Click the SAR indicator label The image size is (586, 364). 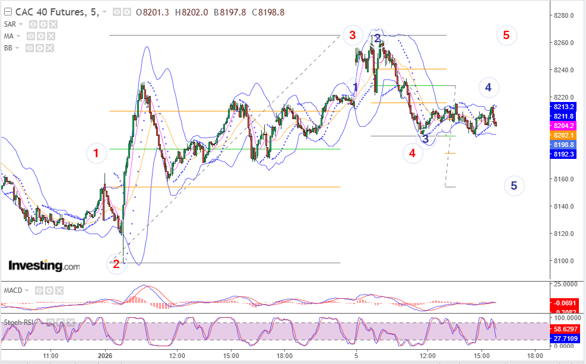[x=10, y=24]
